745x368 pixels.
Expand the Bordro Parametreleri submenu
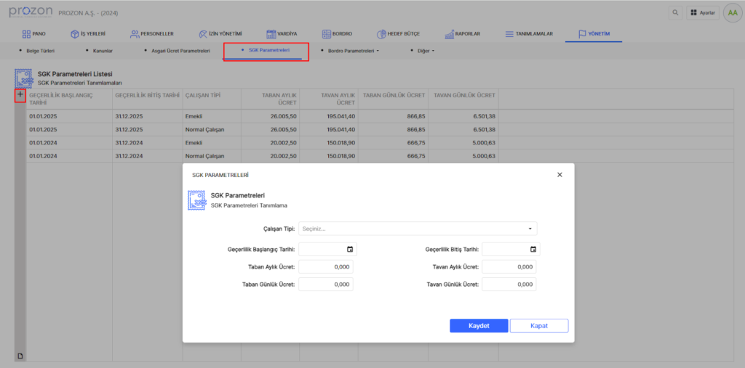353,51
